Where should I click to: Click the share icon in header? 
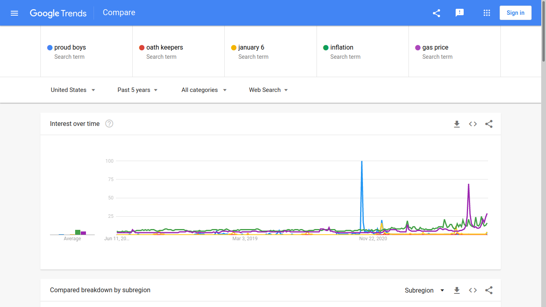[x=436, y=13]
